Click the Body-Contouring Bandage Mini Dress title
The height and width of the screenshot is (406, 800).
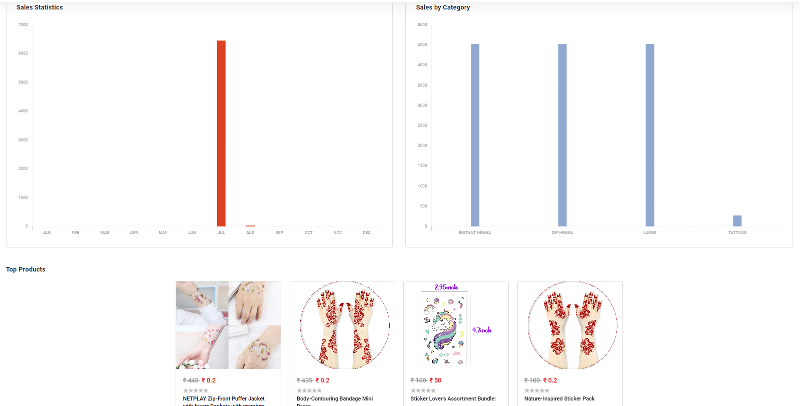(335, 399)
